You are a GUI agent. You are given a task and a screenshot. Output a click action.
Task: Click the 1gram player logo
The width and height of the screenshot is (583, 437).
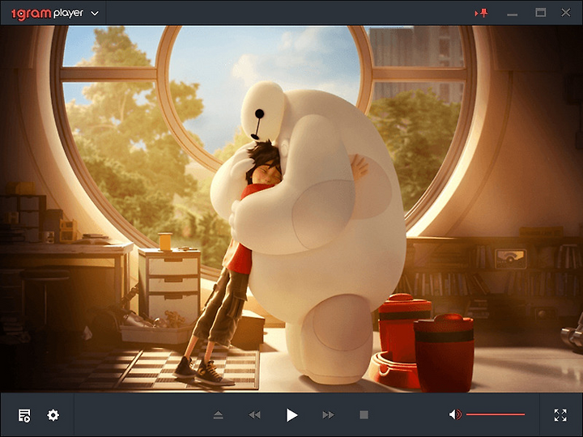(x=47, y=14)
